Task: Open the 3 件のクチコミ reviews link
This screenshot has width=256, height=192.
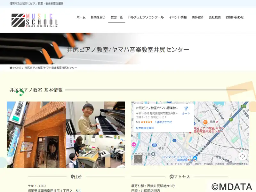Action: coord(164,122)
